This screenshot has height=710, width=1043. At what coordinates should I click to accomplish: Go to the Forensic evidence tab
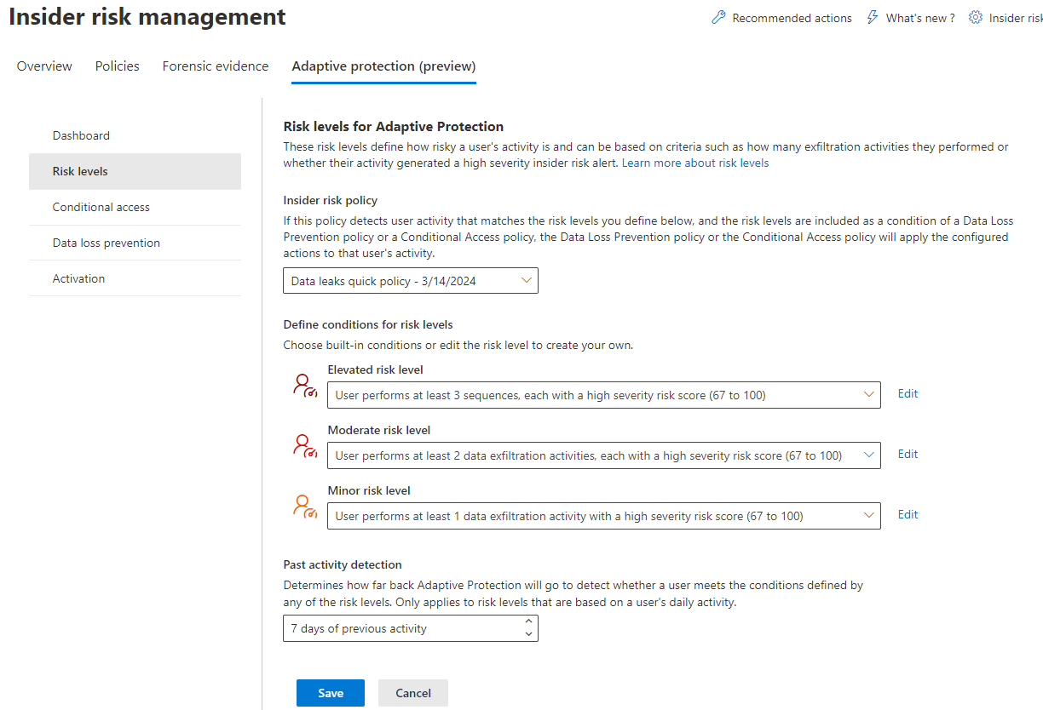click(215, 66)
